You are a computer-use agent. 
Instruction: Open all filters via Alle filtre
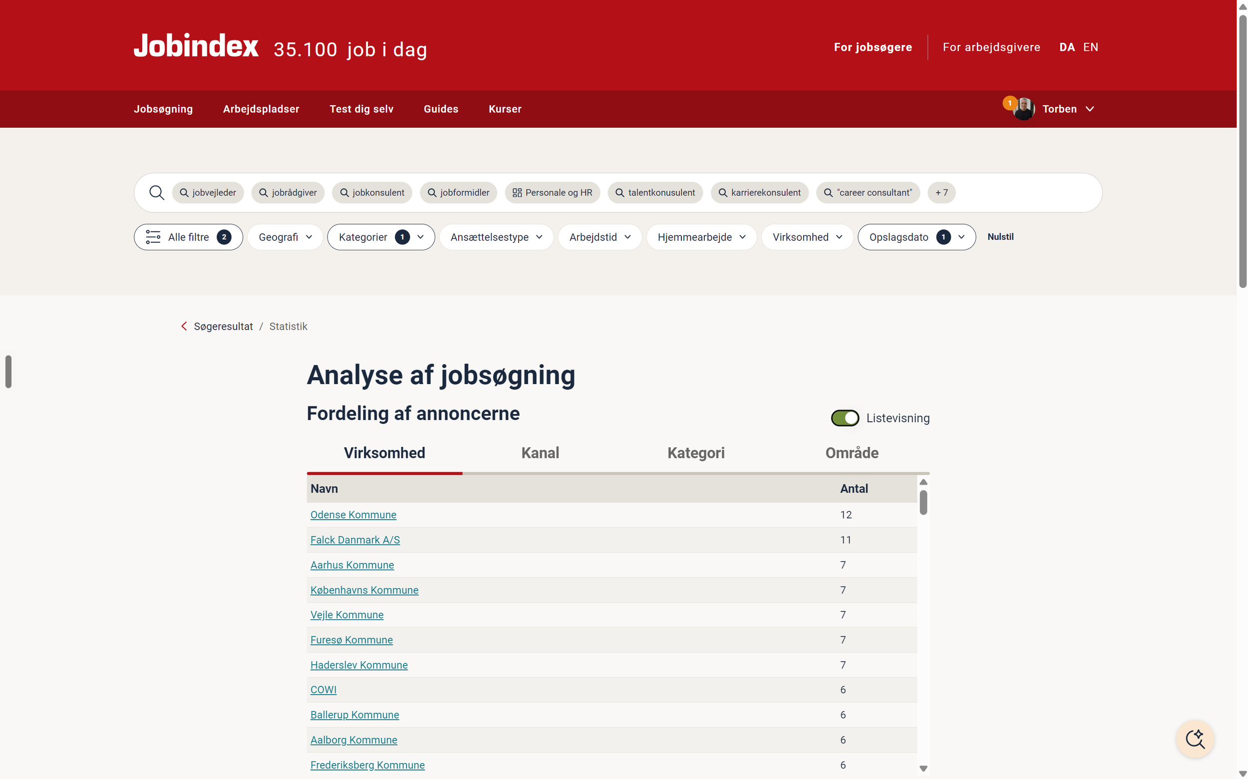(188, 237)
